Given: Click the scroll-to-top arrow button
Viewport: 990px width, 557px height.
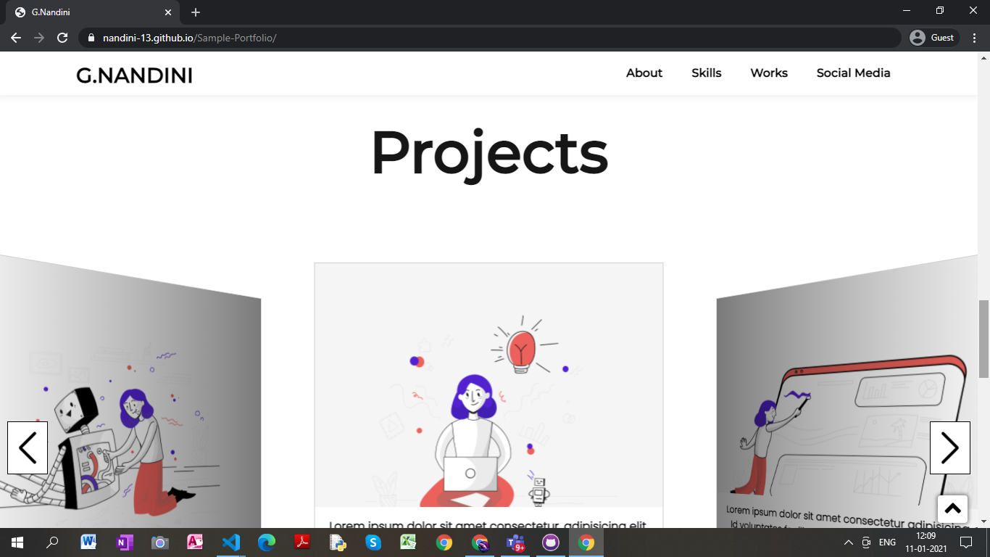Looking at the screenshot, I should pyautogui.click(x=952, y=508).
